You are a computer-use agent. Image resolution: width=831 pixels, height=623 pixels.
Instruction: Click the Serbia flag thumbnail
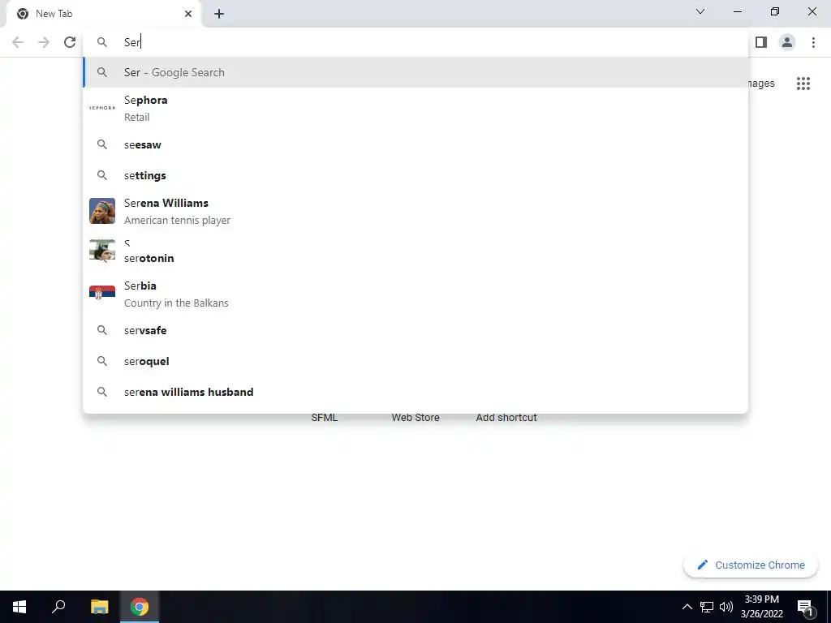[102, 293]
